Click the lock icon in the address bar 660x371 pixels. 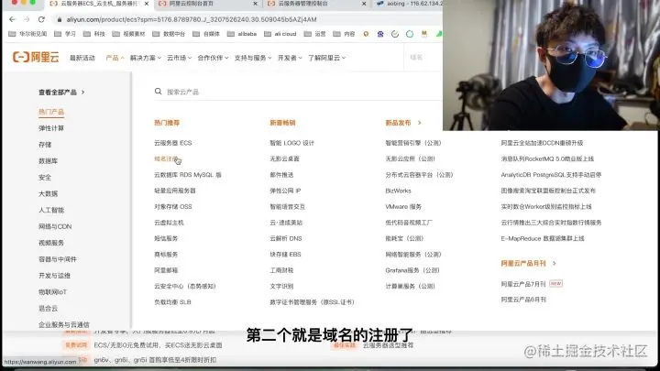(x=60, y=20)
